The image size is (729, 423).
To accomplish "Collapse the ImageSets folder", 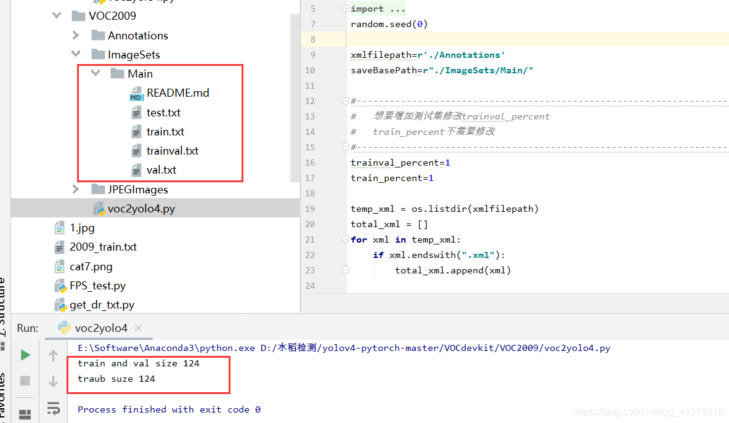I will tap(76, 54).
